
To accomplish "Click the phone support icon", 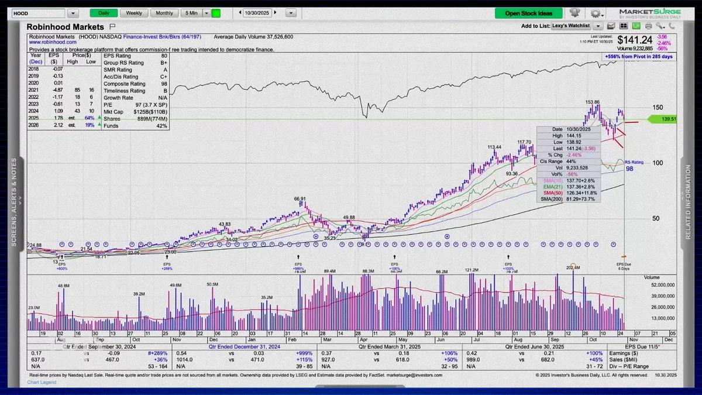I will pyautogui.click(x=672, y=26).
